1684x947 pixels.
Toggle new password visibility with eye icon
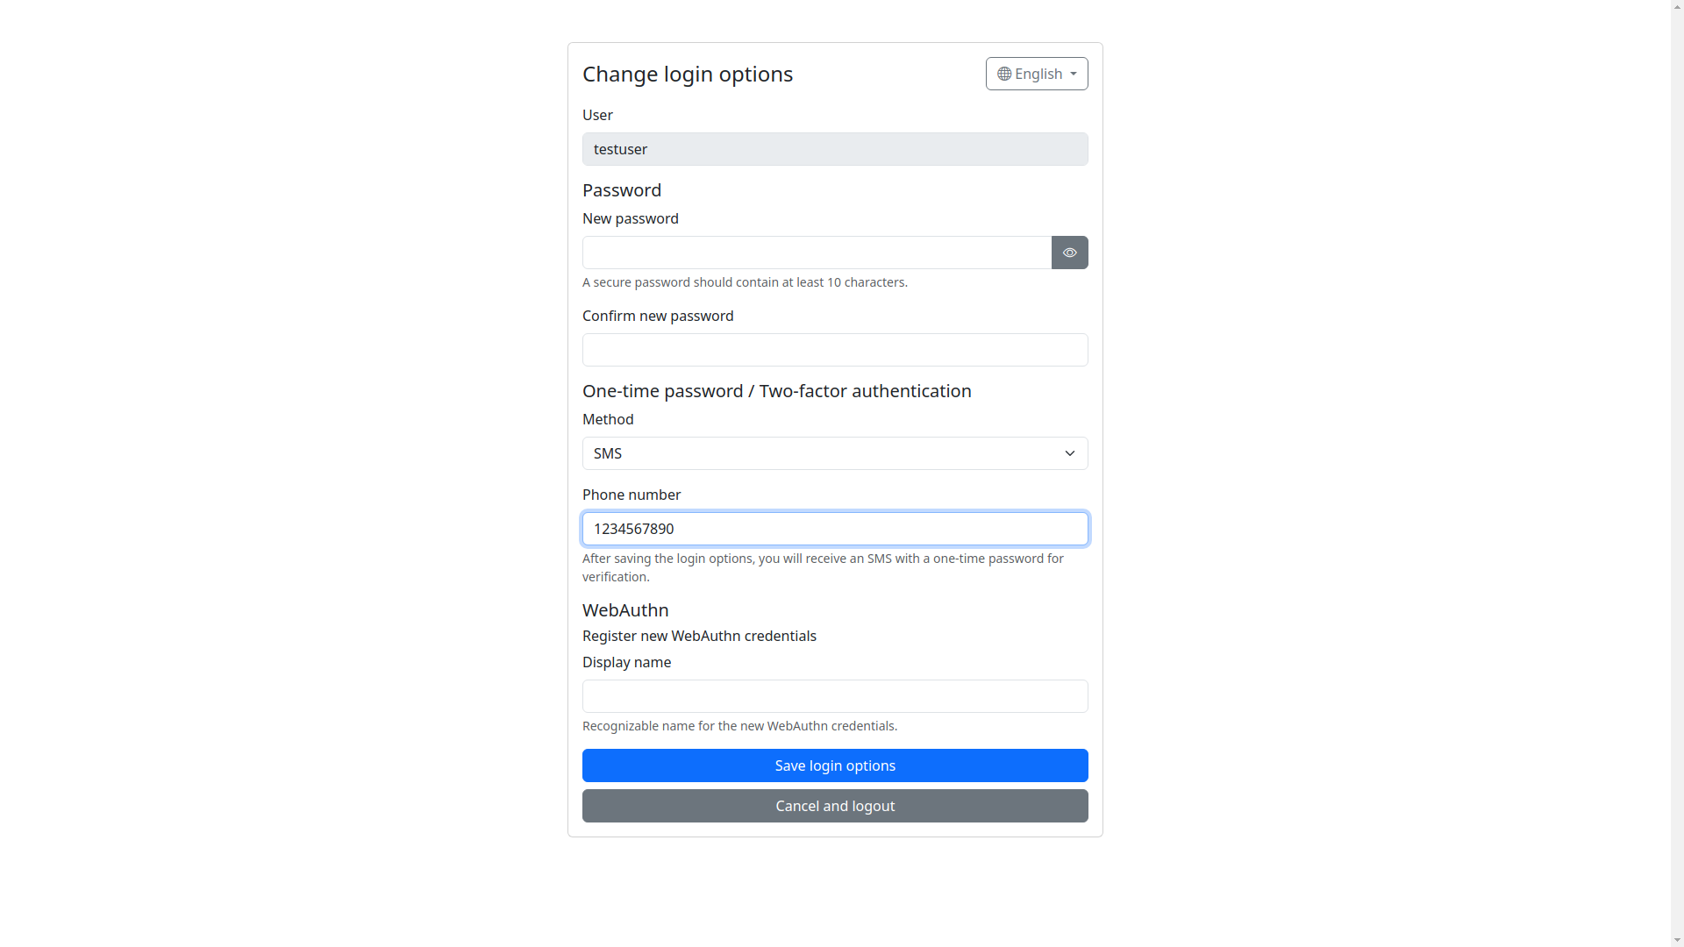pyautogui.click(x=1069, y=253)
